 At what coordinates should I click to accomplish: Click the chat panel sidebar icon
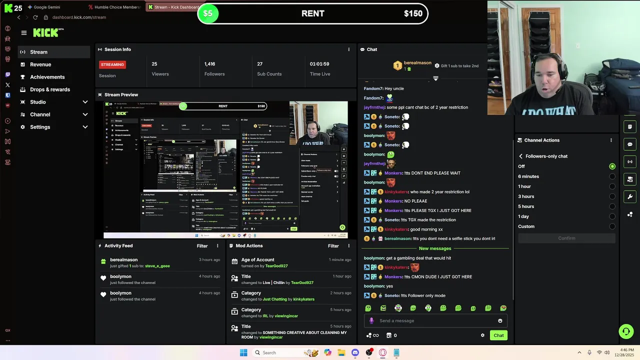pos(630,144)
